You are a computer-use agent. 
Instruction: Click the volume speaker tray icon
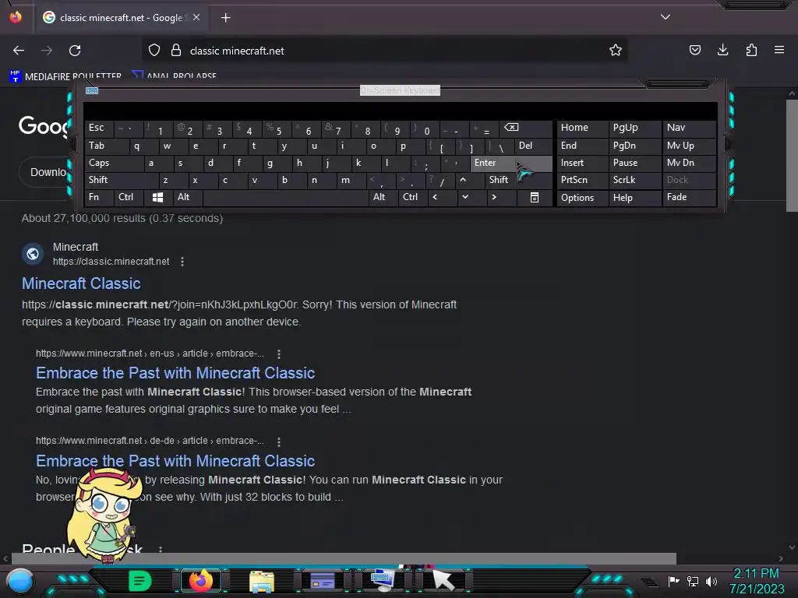click(x=711, y=581)
